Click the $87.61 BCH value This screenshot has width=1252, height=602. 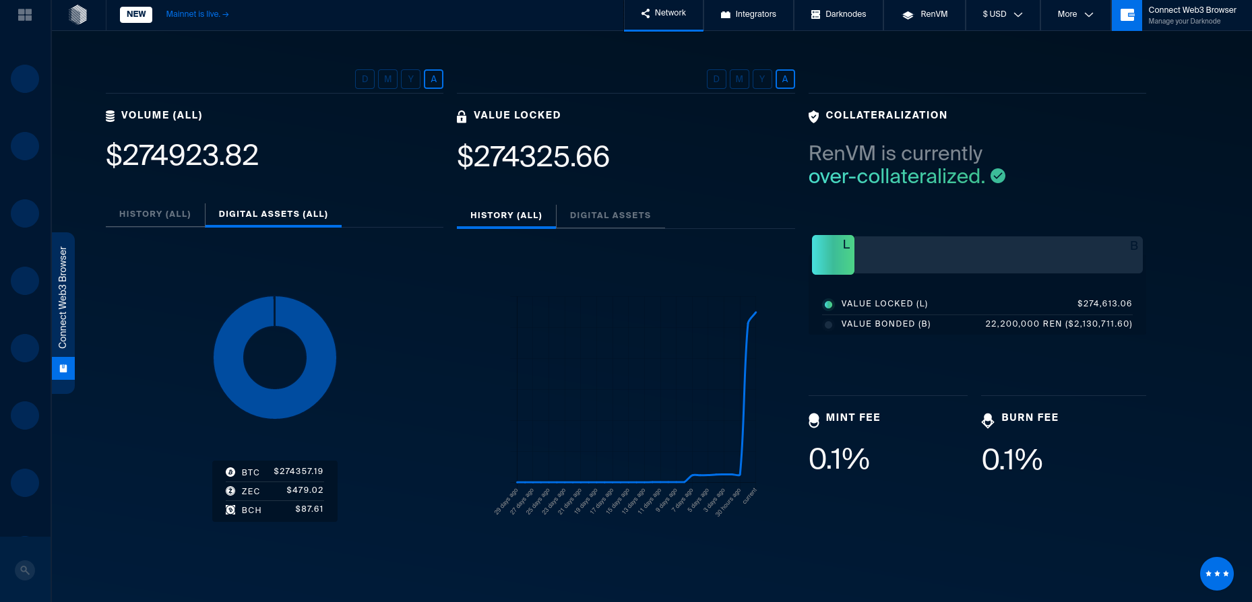(x=309, y=509)
